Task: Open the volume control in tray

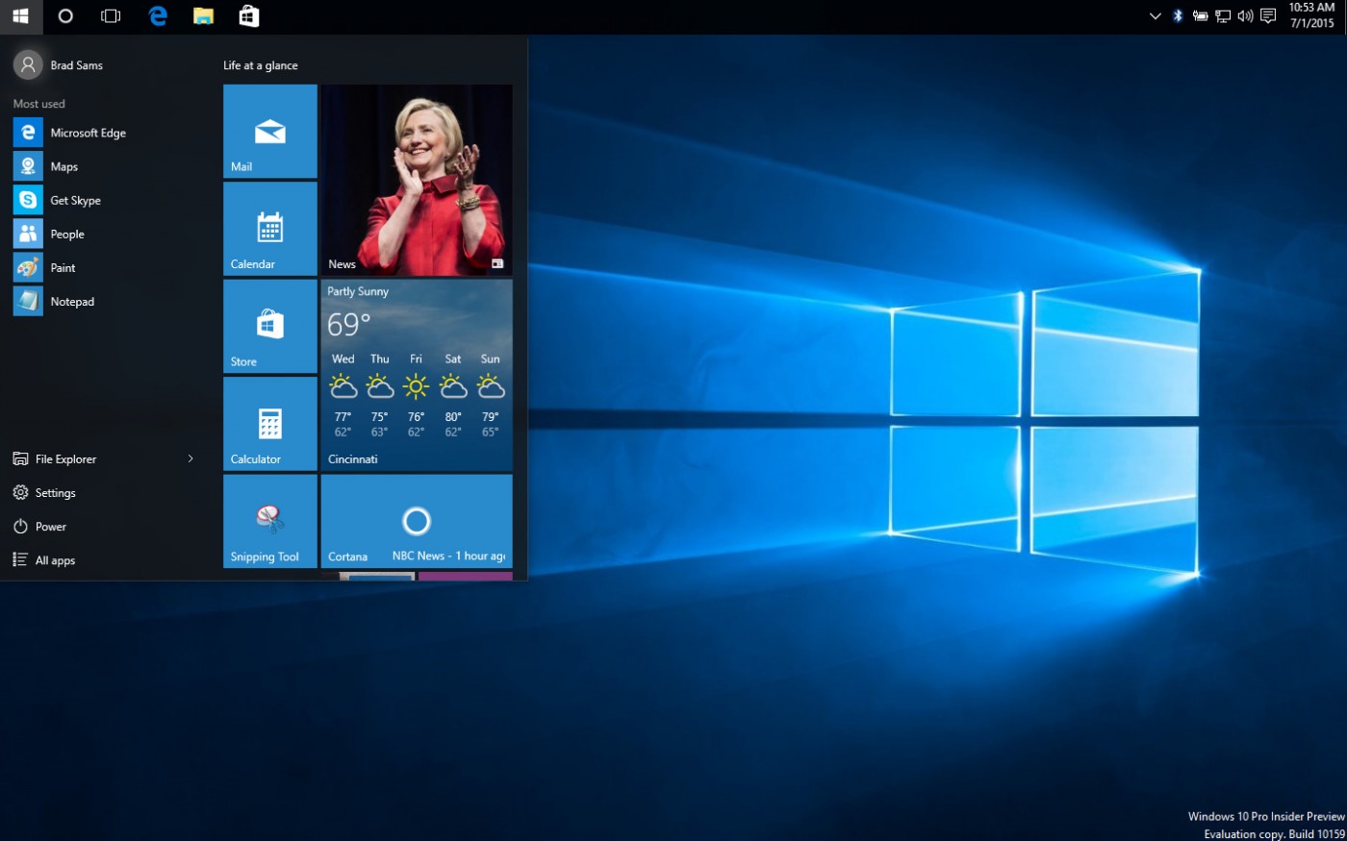Action: pyautogui.click(x=1245, y=15)
